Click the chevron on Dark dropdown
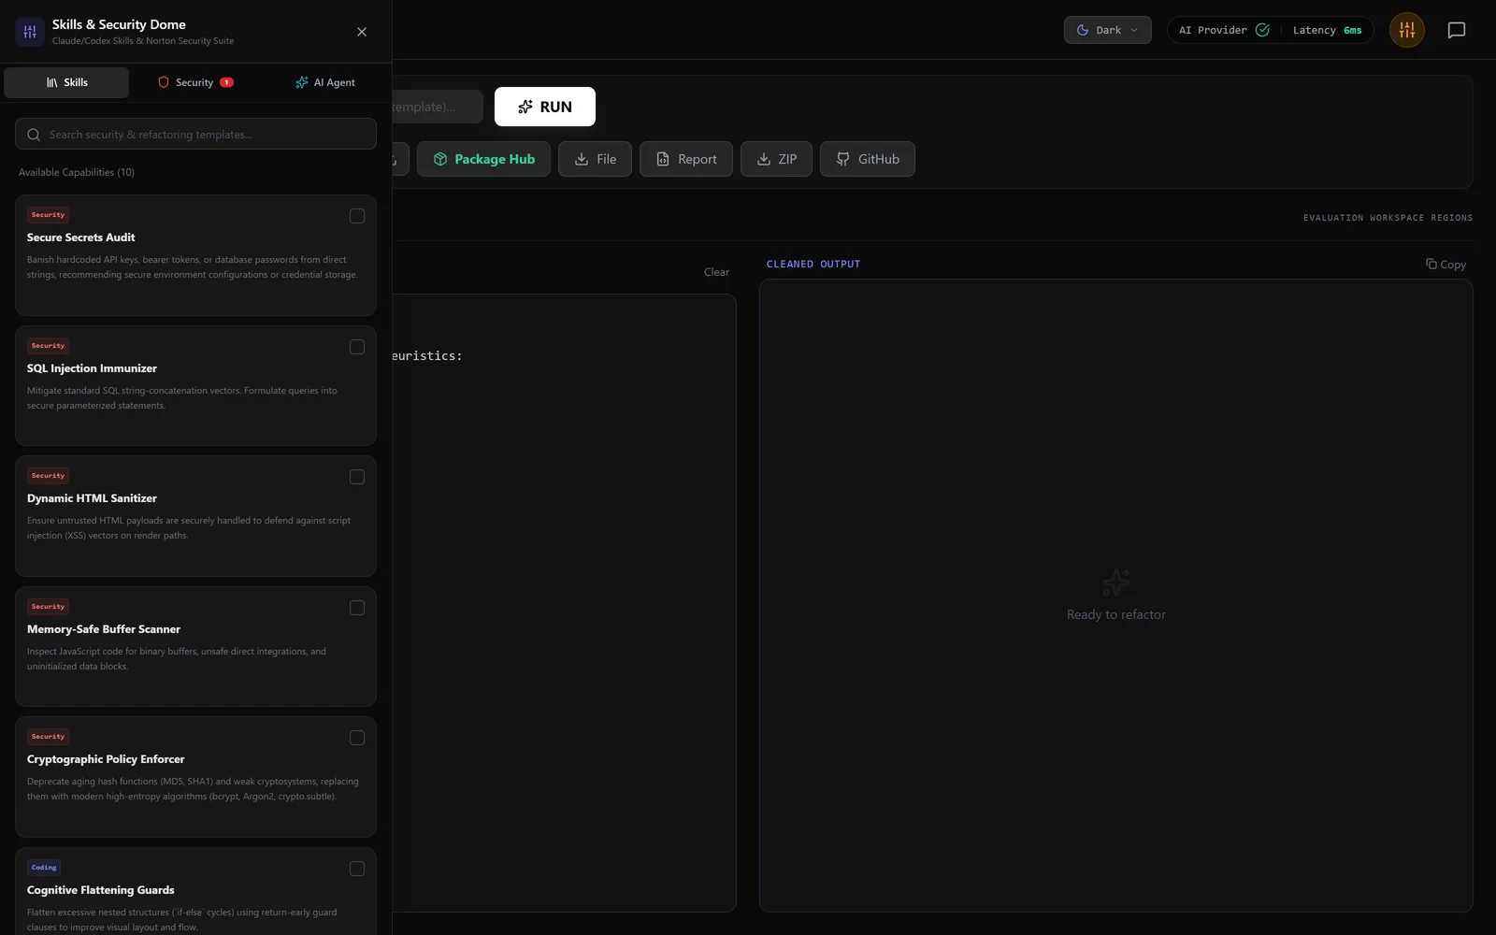The width and height of the screenshot is (1496, 935). point(1134,30)
